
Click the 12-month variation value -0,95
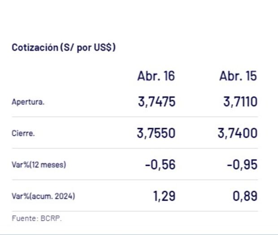[x=242, y=164]
